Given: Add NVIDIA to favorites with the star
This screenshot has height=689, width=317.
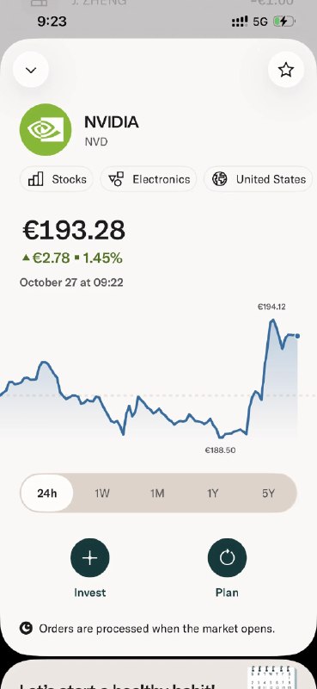Looking at the screenshot, I should [x=286, y=70].
